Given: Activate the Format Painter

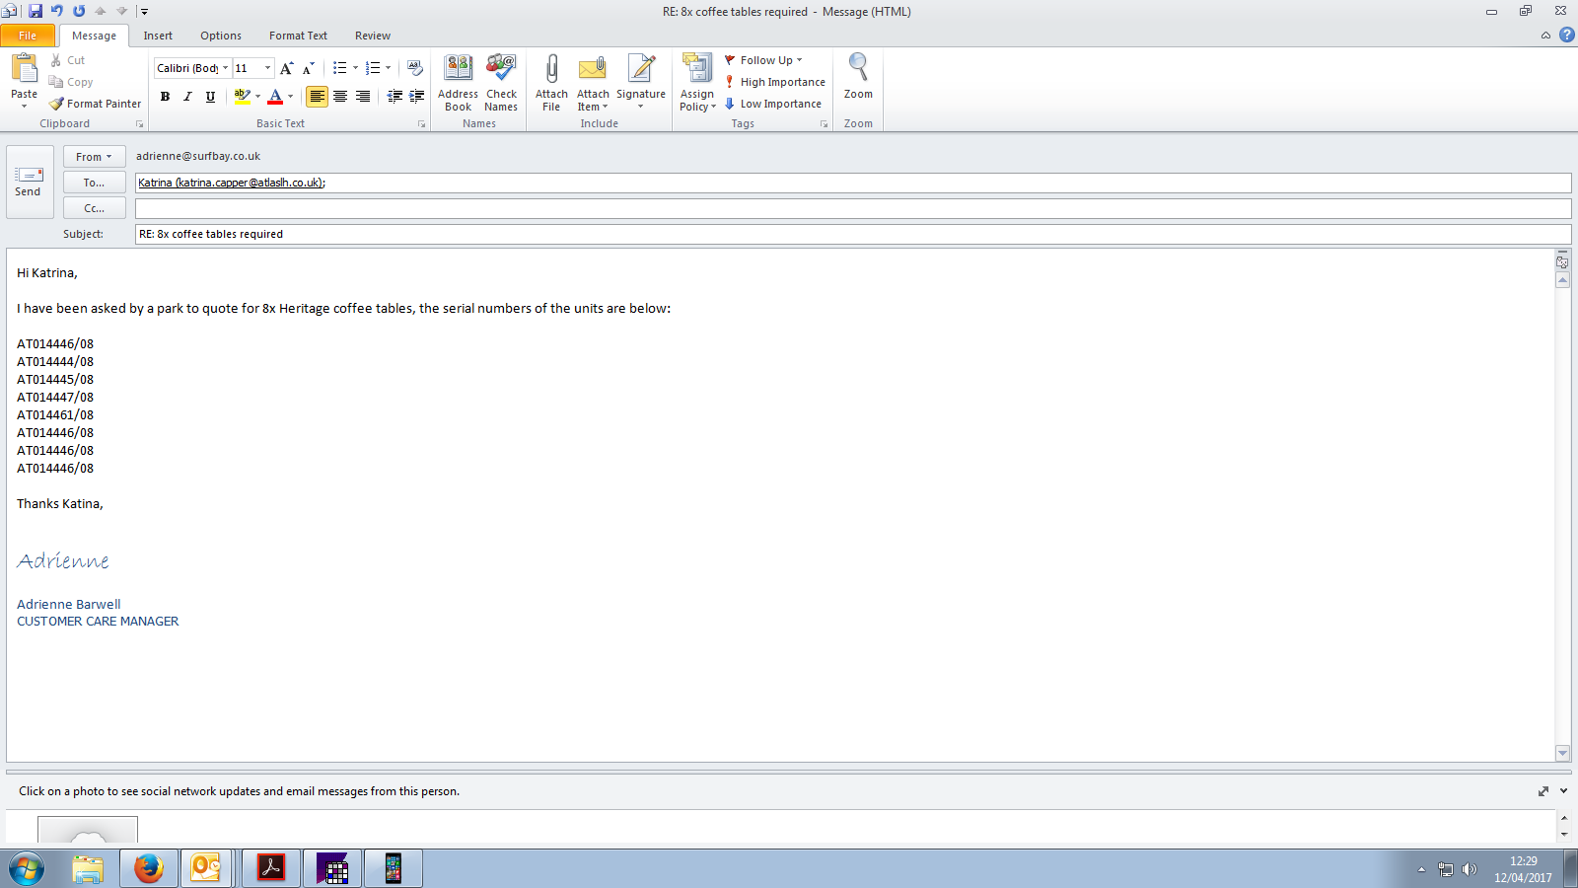Looking at the screenshot, I should [x=96, y=104].
